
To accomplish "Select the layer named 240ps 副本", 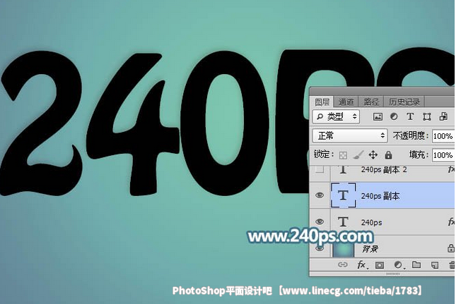I will tap(380, 196).
